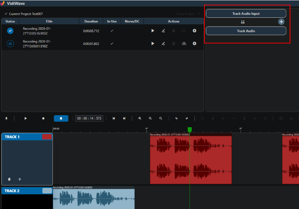Delete Track 1 using trash icon

[9, 179]
